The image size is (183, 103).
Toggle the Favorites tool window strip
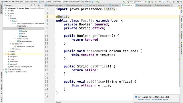1,89
